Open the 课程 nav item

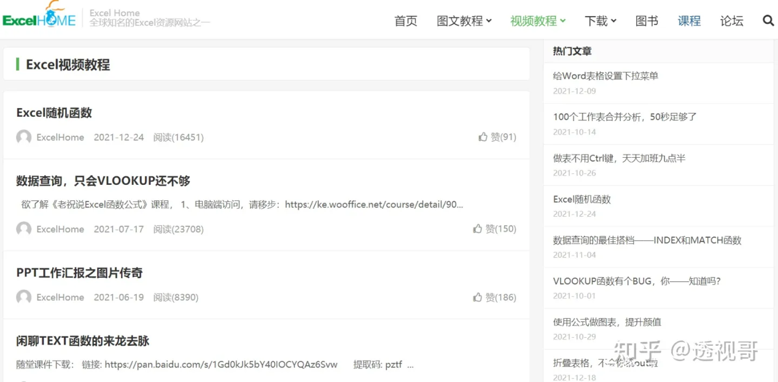689,21
